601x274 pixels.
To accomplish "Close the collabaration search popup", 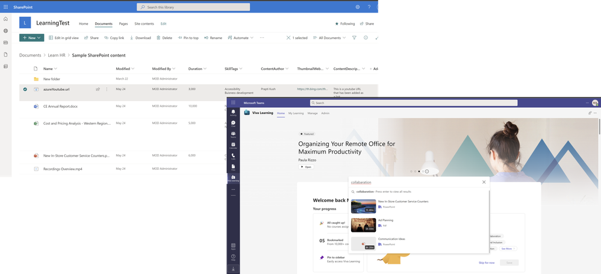I will click(484, 182).
